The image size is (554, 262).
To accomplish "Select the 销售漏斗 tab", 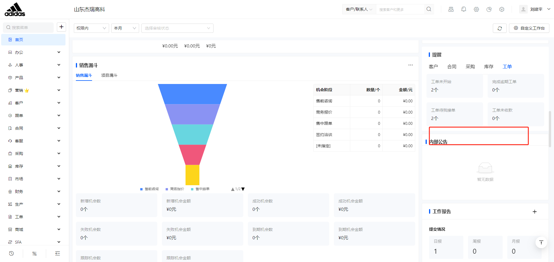I will (84, 75).
